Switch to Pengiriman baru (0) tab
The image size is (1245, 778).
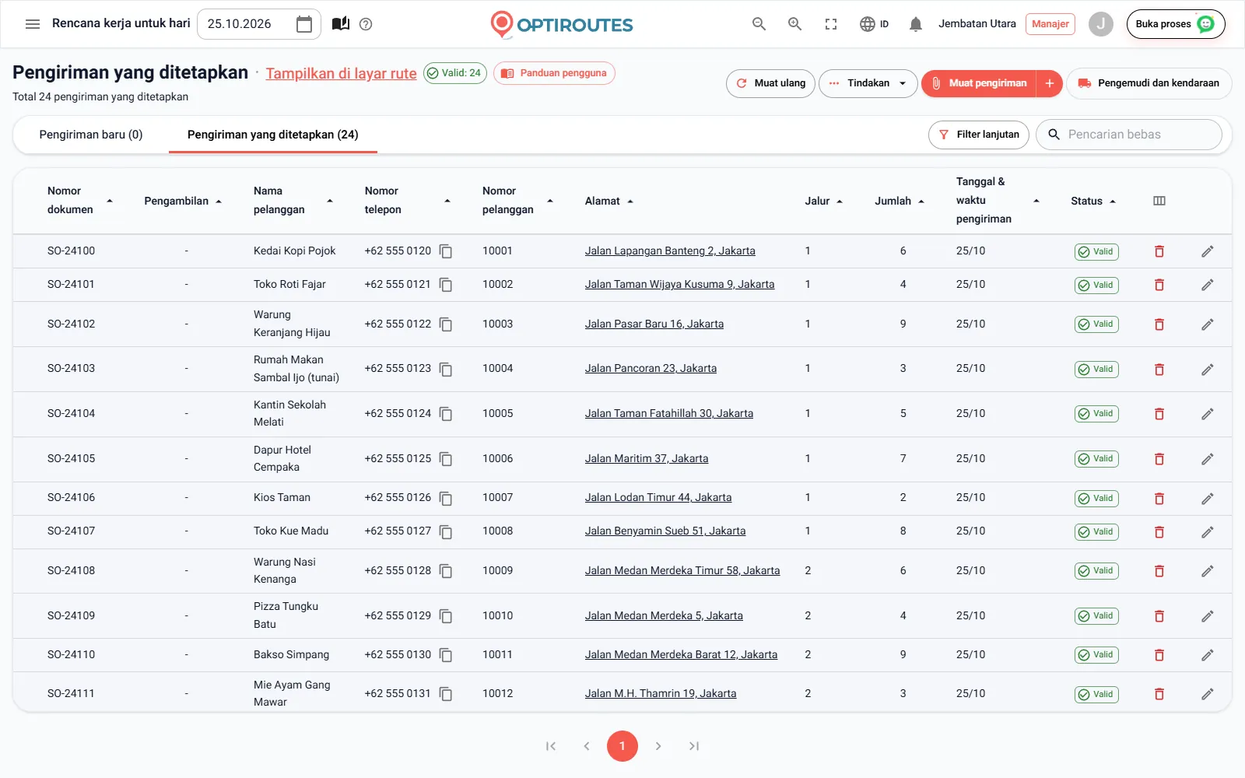pos(91,135)
